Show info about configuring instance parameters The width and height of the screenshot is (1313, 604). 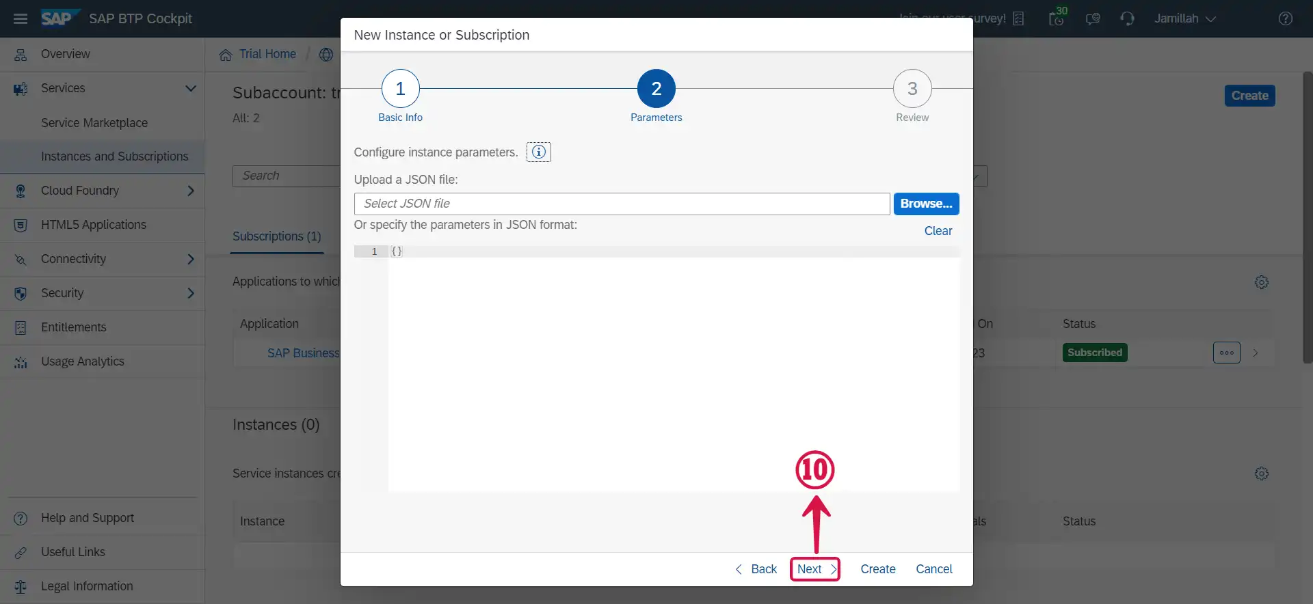click(x=539, y=152)
